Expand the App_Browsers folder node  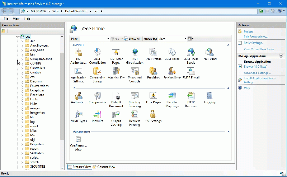pos(22,46)
